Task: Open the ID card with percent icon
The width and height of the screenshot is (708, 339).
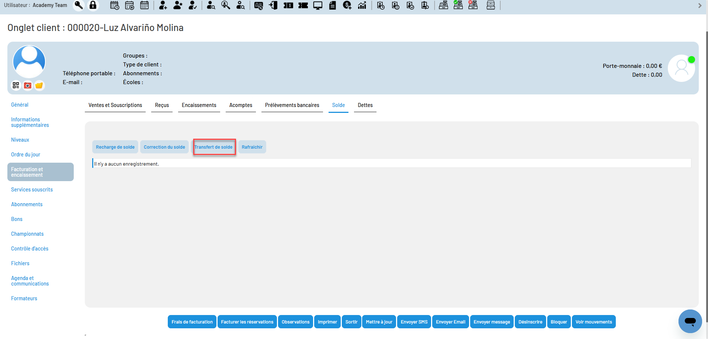Action: click(x=258, y=5)
